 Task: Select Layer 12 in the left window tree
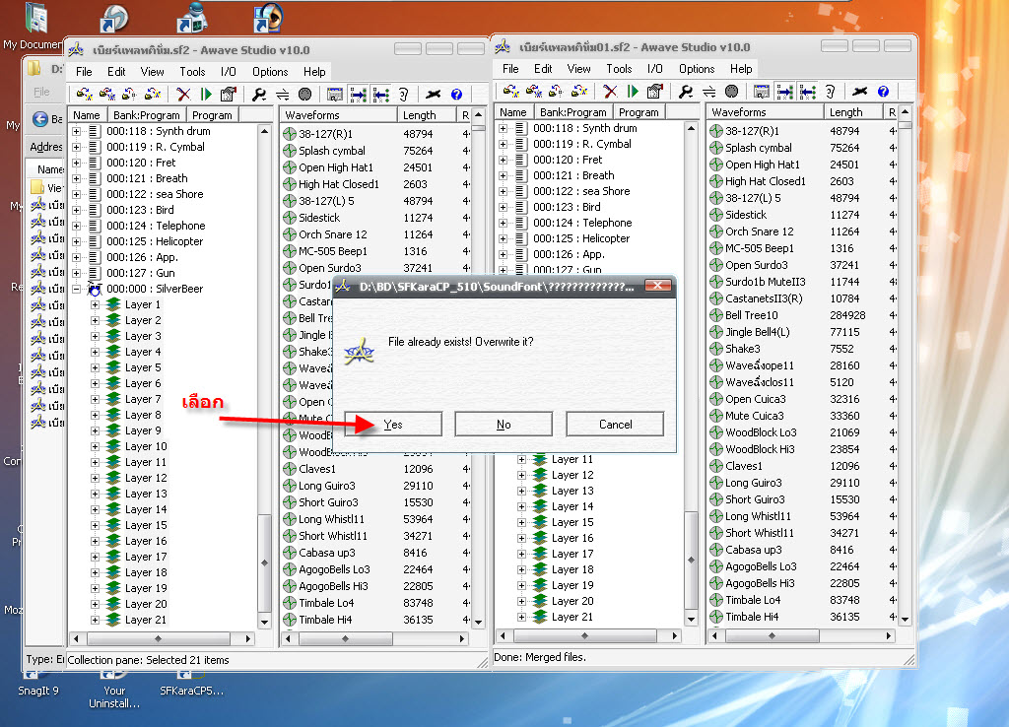146,478
